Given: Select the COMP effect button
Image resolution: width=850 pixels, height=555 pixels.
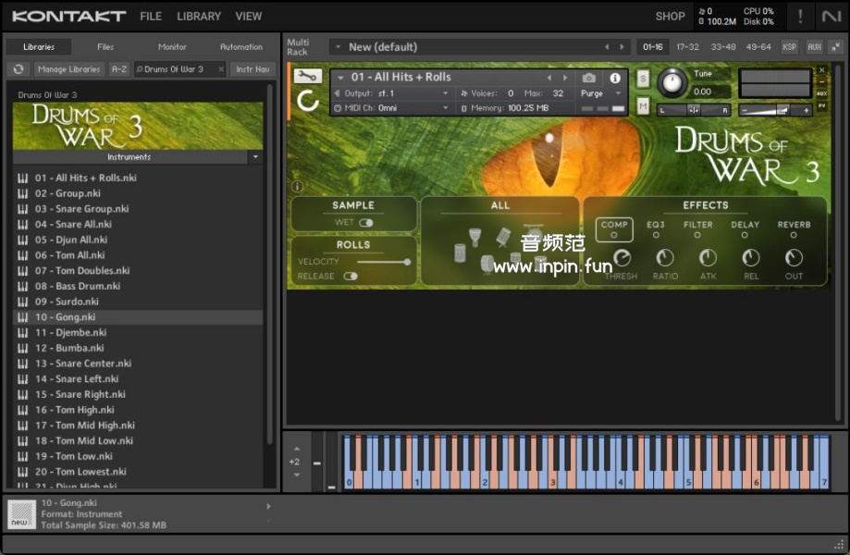Looking at the screenshot, I should click(614, 228).
